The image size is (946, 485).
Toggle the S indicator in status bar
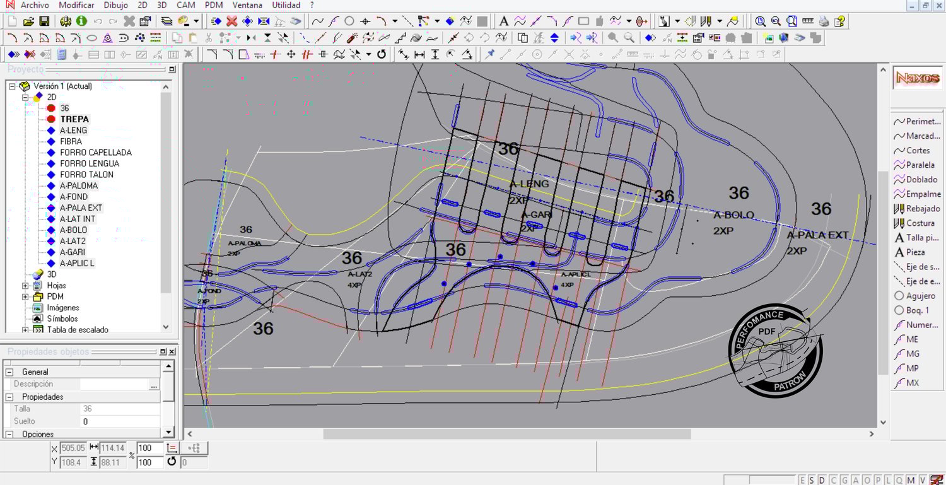pos(812,481)
